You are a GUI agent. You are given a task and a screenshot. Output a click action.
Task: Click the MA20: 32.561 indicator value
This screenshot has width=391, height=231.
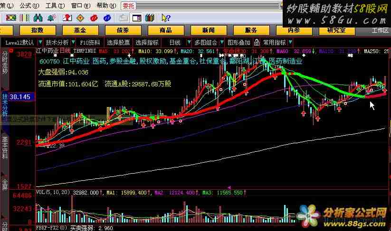point(199,51)
